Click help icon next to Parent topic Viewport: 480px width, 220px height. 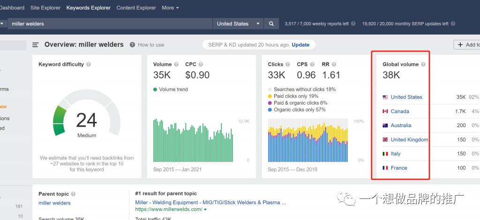point(73,194)
